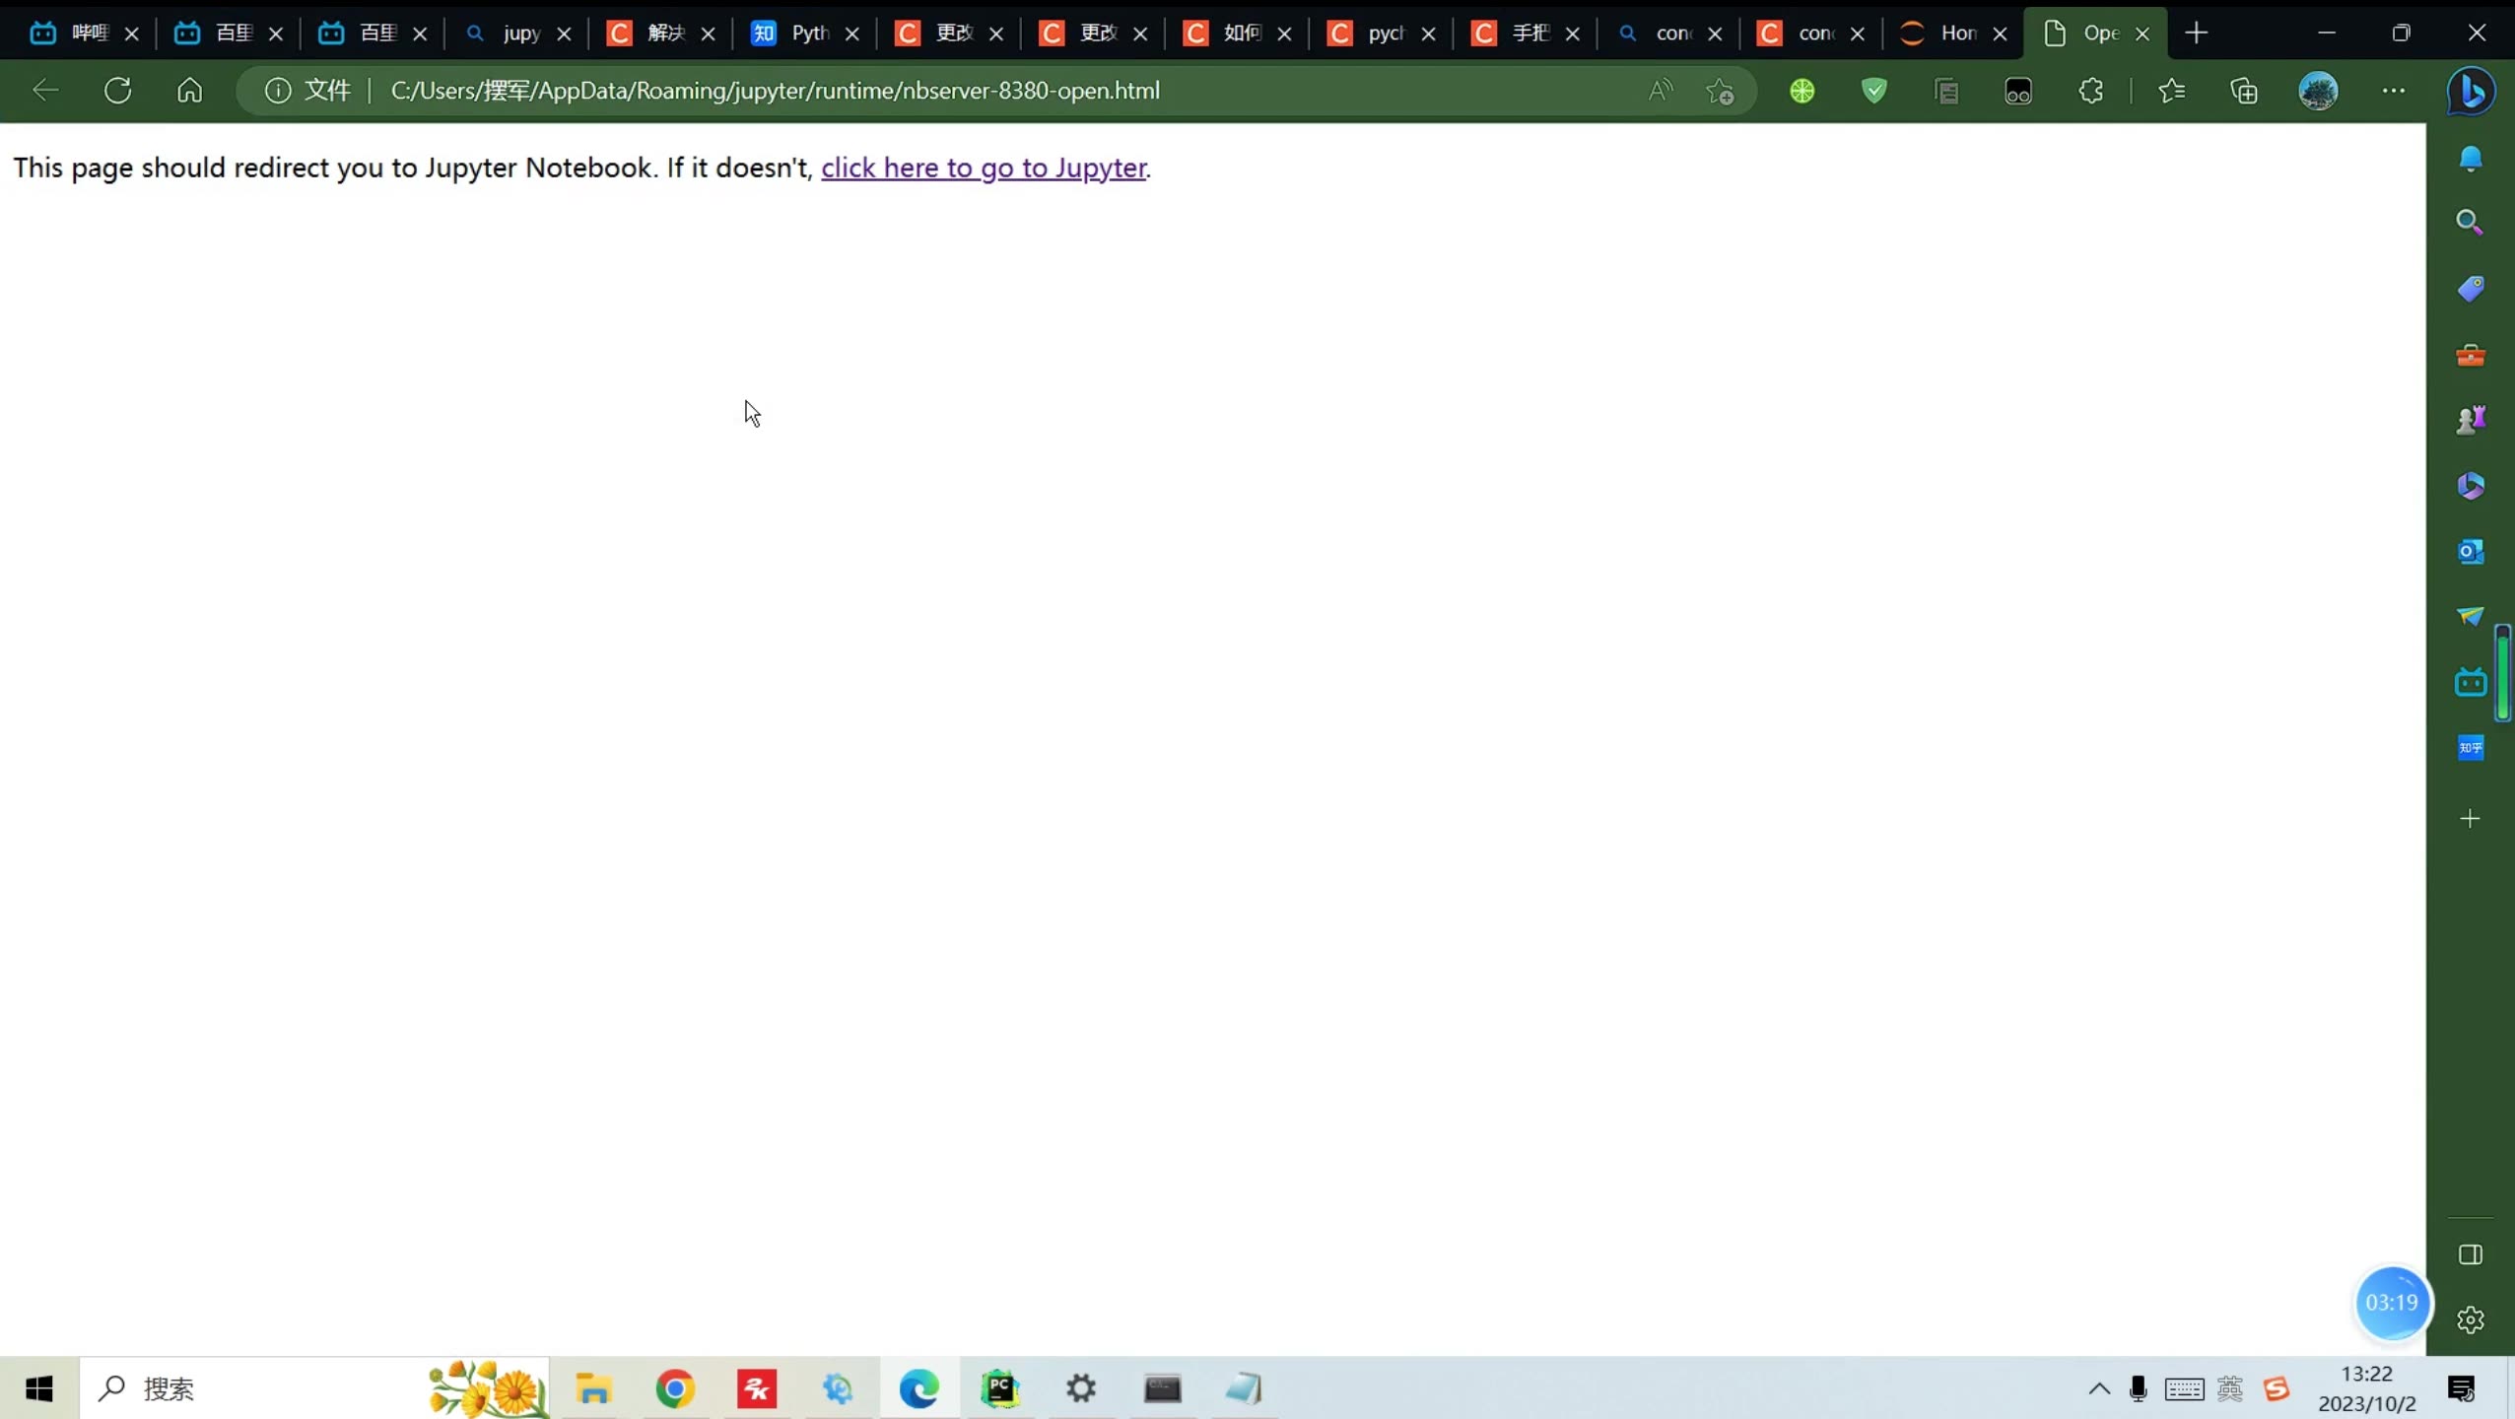Image resolution: width=2515 pixels, height=1419 pixels.
Task: Switch to the Python browser tab
Action: click(798, 33)
